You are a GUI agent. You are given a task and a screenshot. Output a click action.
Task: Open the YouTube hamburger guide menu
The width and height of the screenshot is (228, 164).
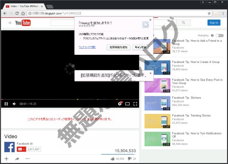tap(10, 23)
